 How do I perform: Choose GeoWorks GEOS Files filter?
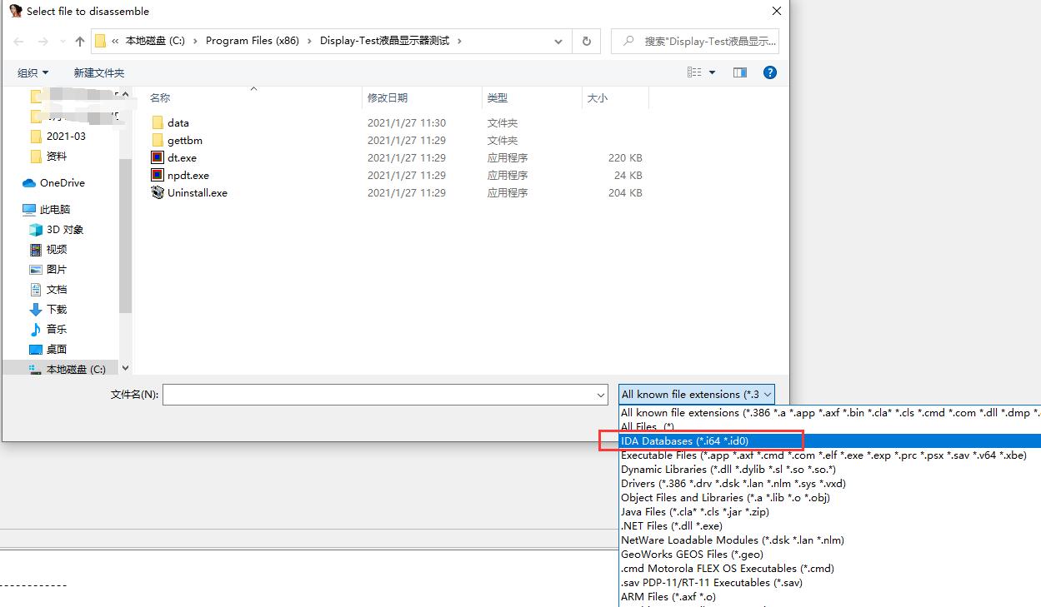(829, 554)
